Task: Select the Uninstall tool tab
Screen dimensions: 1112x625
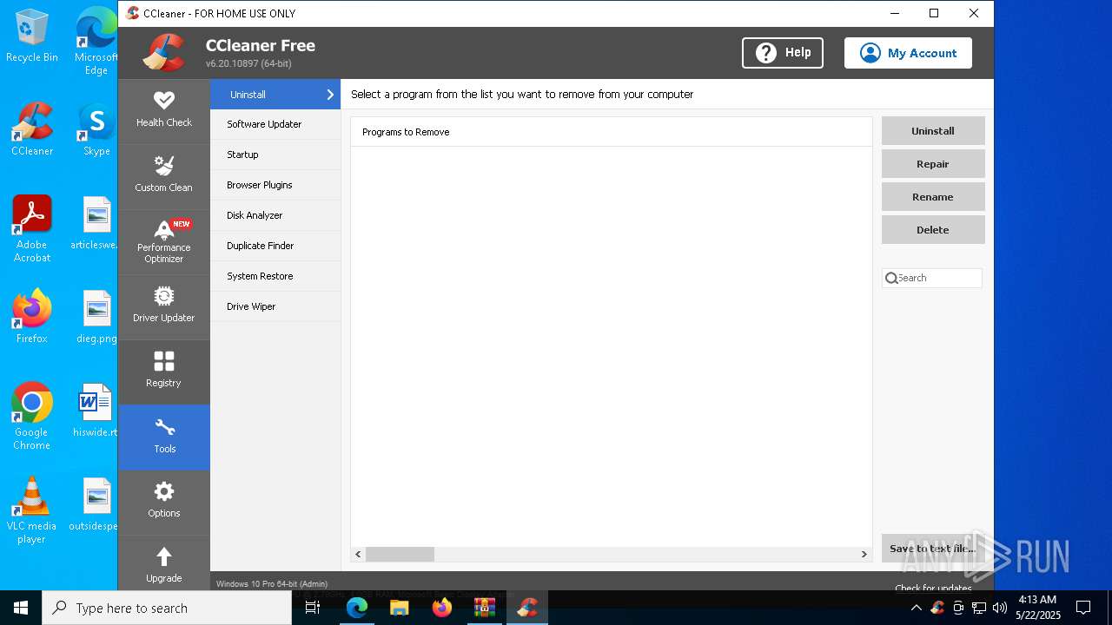Action: tap(275, 95)
